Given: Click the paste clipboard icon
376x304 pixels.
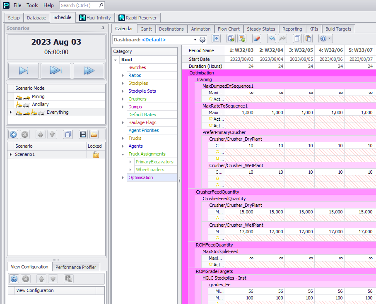Looking at the screenshot, I should point(308,39).
